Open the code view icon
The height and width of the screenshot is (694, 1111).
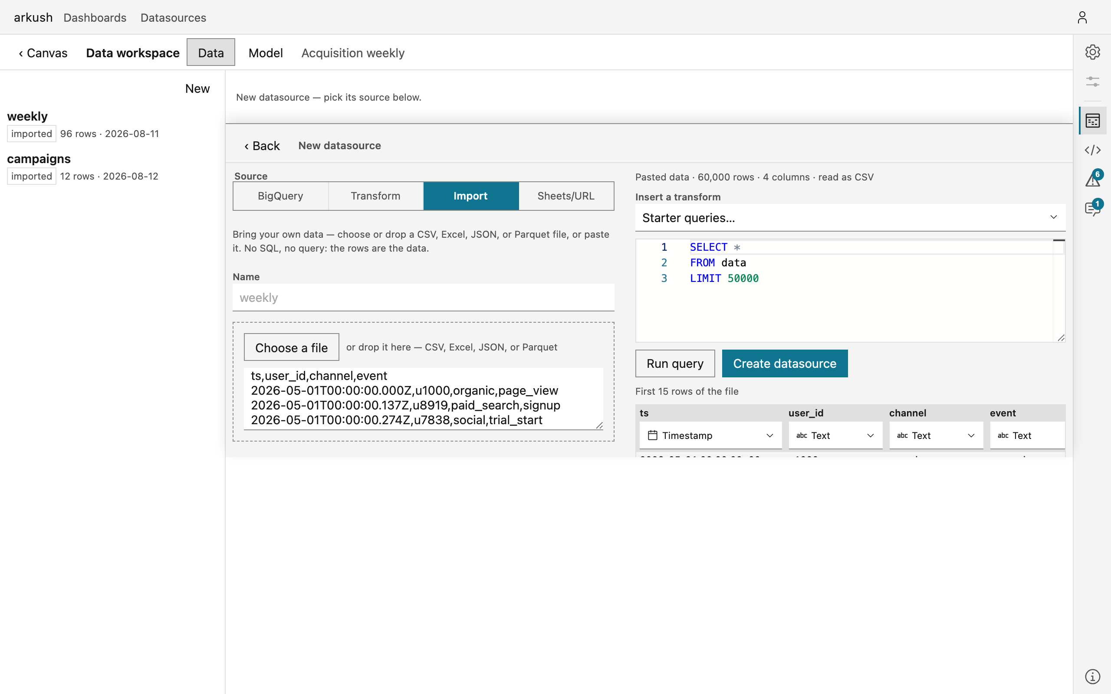pos(1093,150)
